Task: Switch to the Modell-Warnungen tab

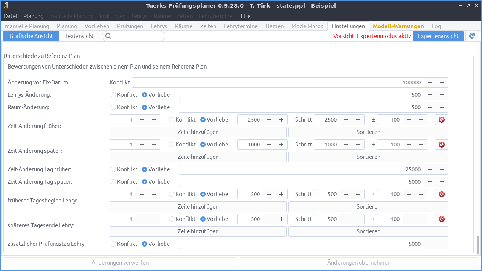Action: [398, 26]
